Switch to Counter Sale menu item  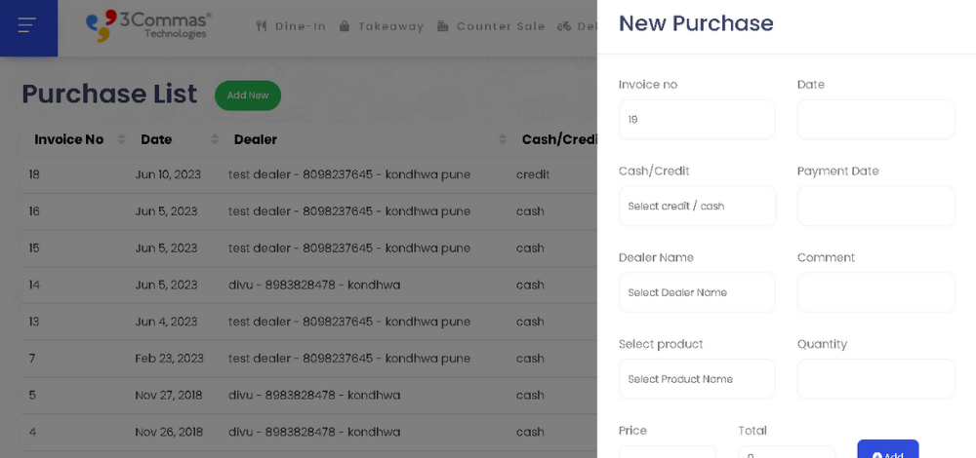501,26
